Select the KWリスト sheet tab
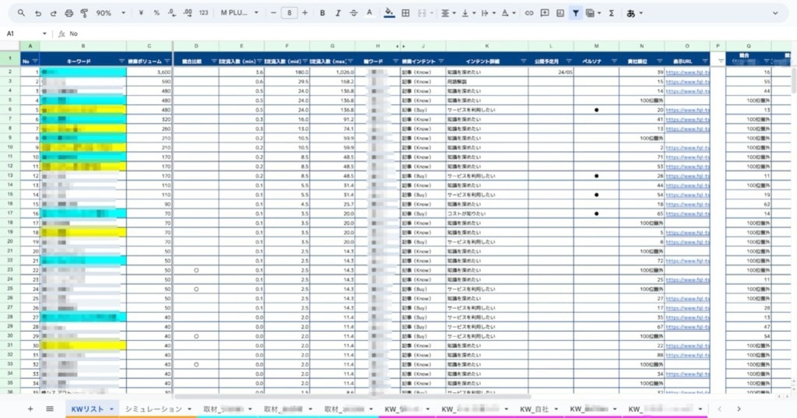Image resolution: width=797 pixels, height=418 pixels. point(87,409)
